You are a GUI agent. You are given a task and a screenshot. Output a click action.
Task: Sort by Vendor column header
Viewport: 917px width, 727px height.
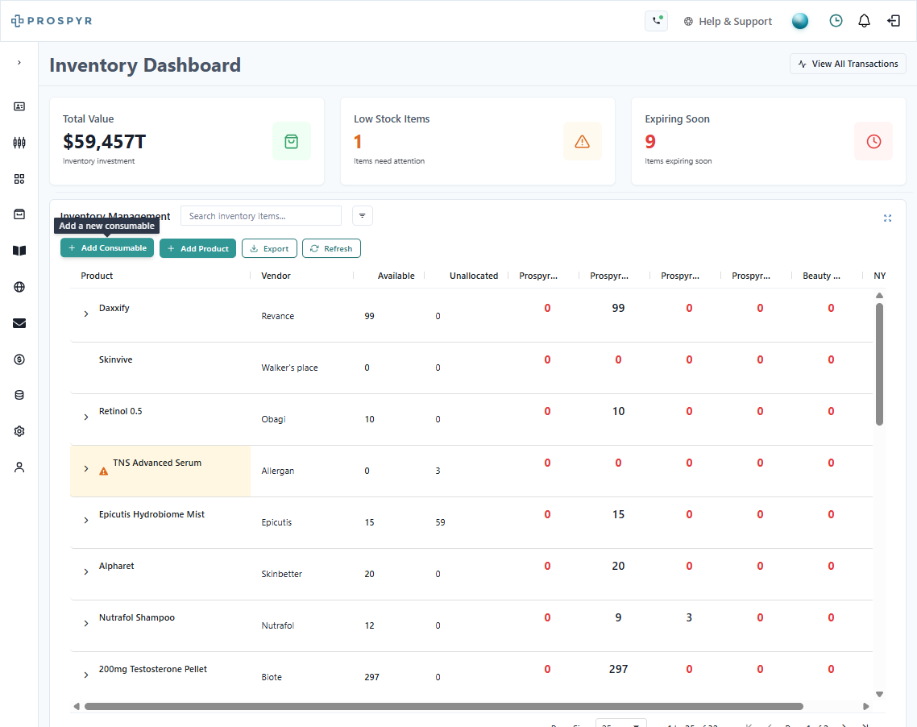(x=276, y=276)
